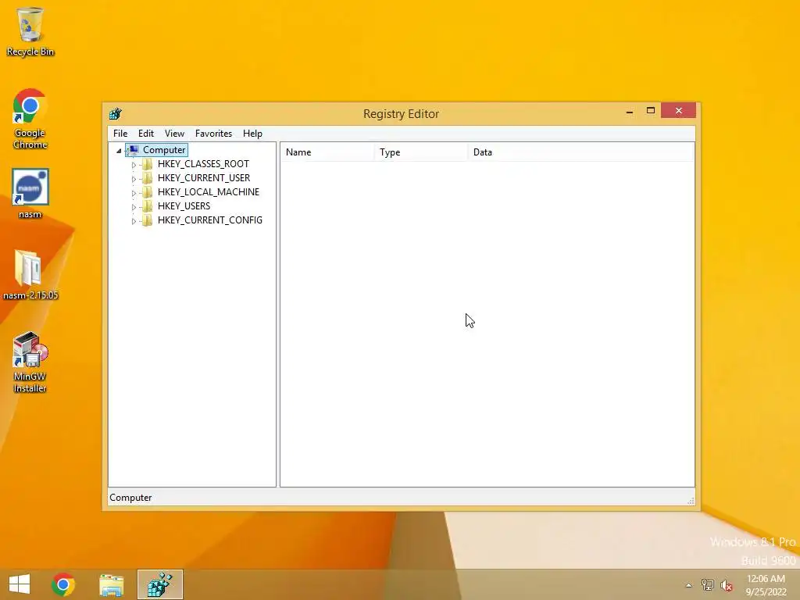Click the Name column header
The height and width of the screenshot is (600, 800).
327,152
